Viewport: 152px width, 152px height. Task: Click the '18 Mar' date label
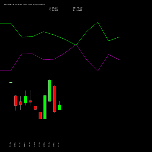coord(59,144)
